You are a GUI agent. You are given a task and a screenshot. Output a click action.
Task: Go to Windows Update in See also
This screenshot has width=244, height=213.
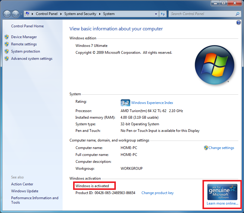point(25,191)
